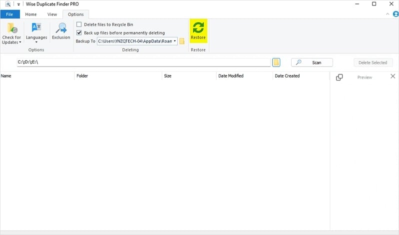The image size is (399, 235).
Task: Open the Exclusion settings icon
Action: tap(61, 28)
